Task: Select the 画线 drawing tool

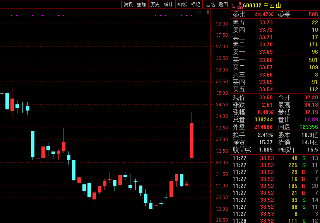Action: click(182, 4)
